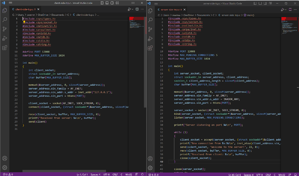Click the Settings gear in the left window
The width and height of the screenshot is (299, 176).
(4, 168)
